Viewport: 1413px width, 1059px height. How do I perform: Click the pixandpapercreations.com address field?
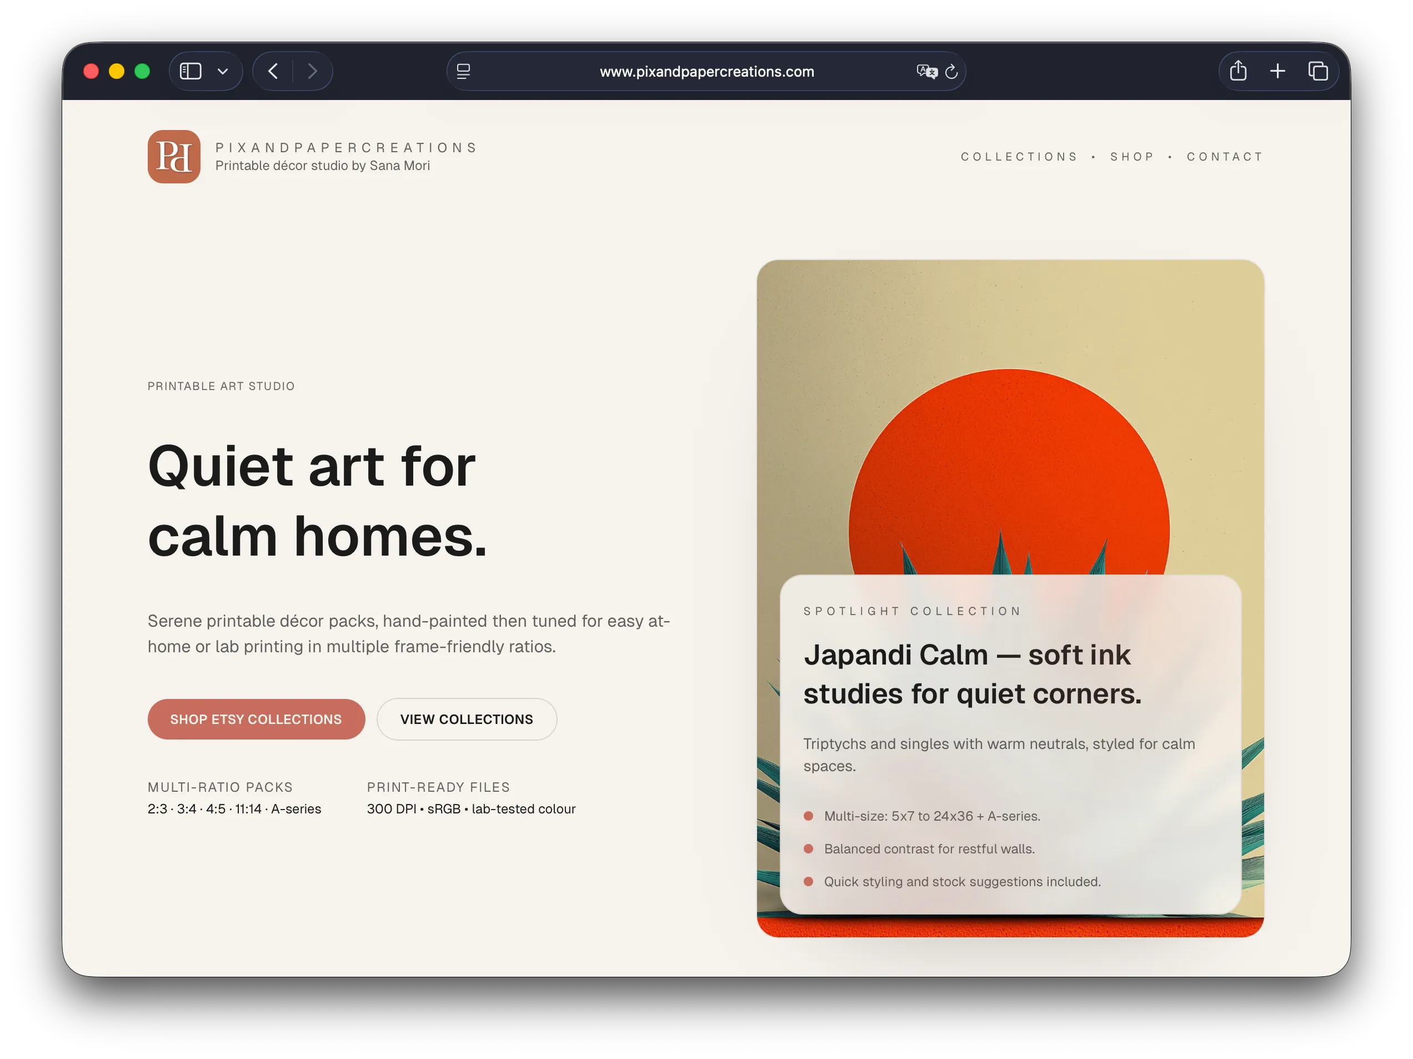pos(706,72)
